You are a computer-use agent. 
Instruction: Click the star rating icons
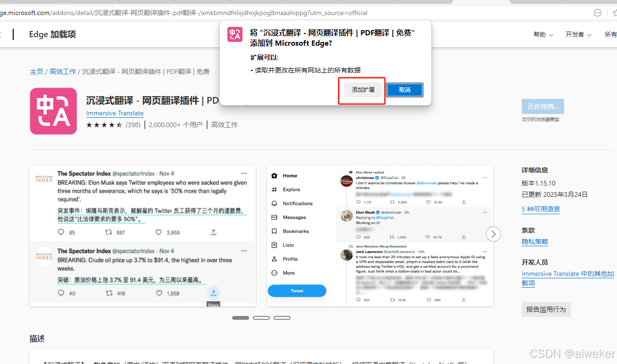(x=104, y=125)
